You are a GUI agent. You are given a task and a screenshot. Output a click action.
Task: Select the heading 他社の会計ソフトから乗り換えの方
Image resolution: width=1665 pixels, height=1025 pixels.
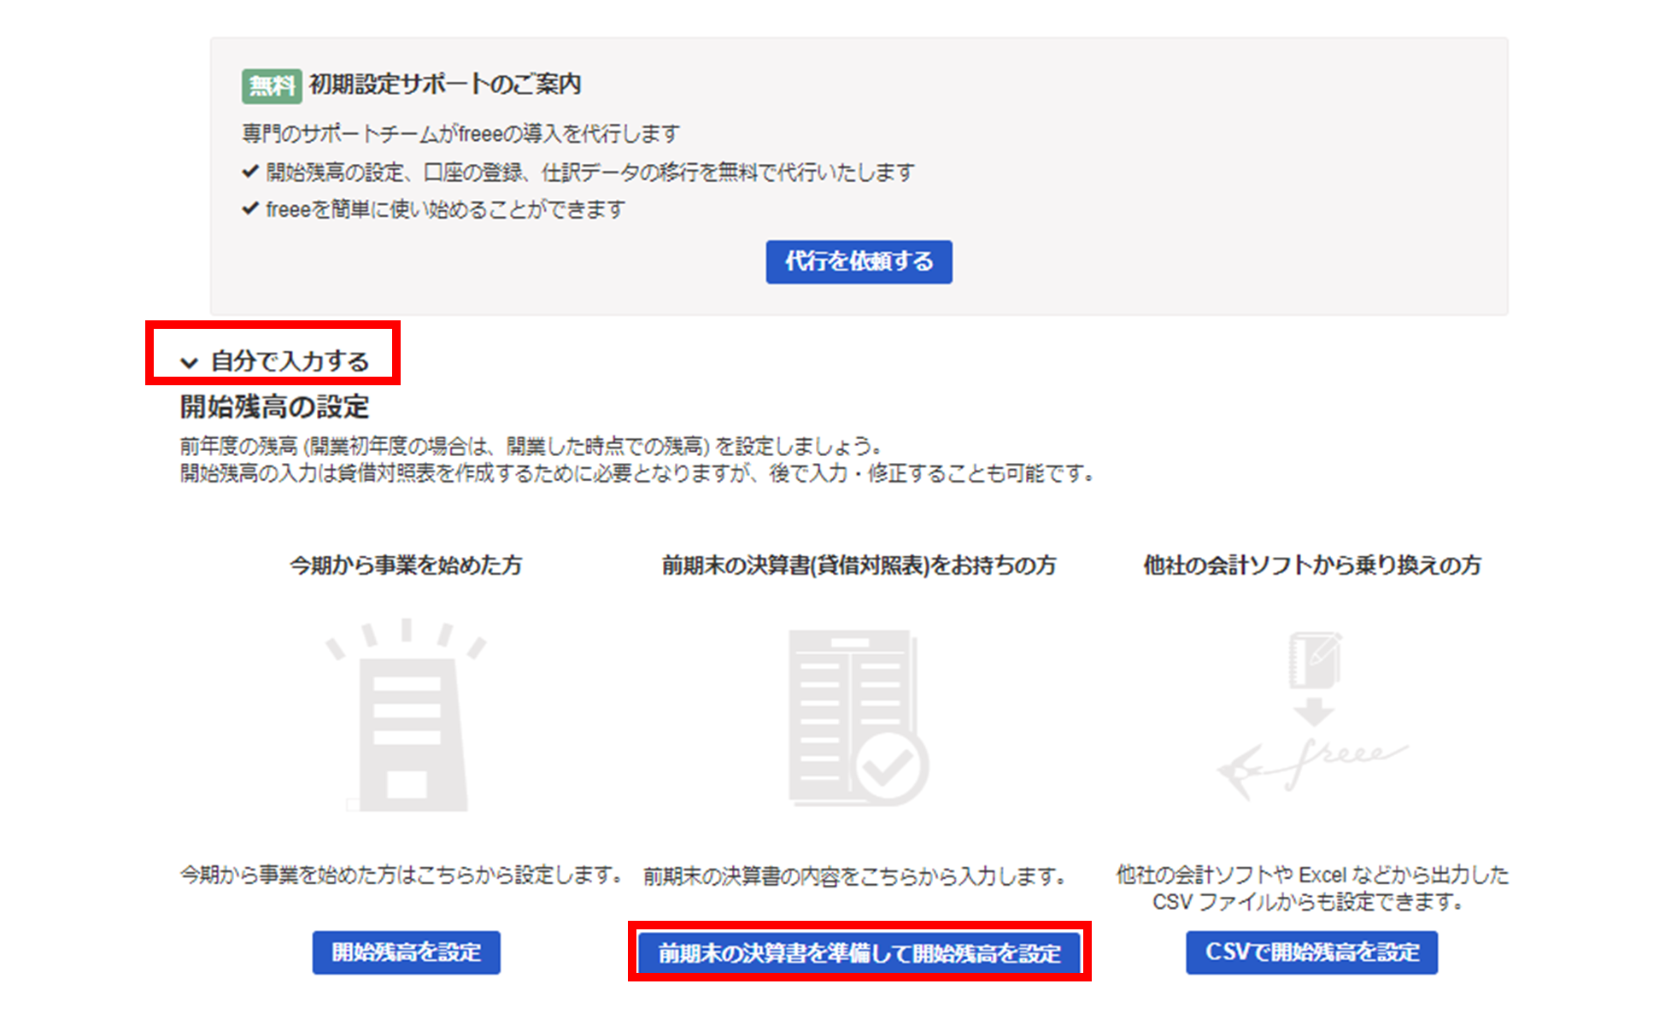tap(1312, 565)
